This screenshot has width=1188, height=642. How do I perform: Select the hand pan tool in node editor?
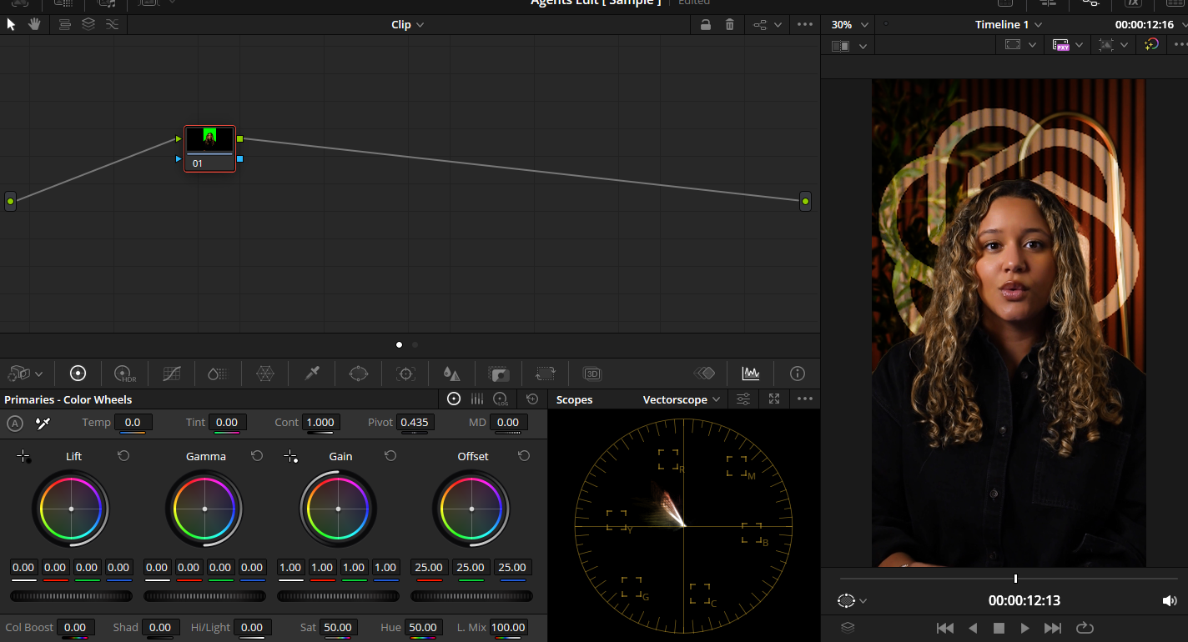pyautogui.click(x=34, y=24)
